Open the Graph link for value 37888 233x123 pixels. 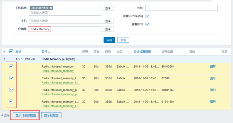coord(213,78)
